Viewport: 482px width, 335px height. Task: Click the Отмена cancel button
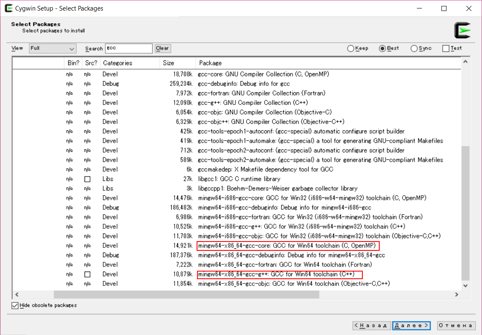[x=456, y=325]
